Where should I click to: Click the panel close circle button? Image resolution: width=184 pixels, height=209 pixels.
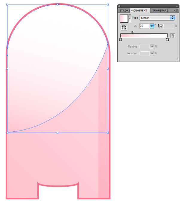tap(119, 6)
